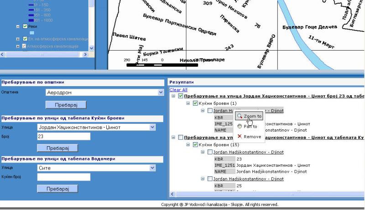Collapse the Куќни броеви (15) node
This screenshot has height=210, width=365.
(188, 144)
